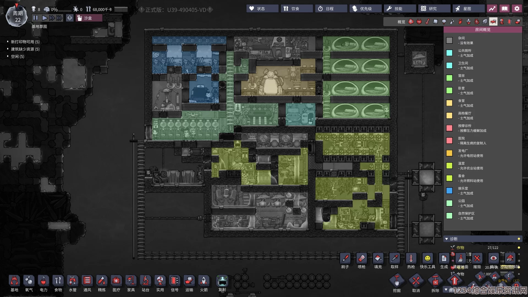Select the Germ overlay icon
This screenshot has width=528, height=297.
click(477, 22)
